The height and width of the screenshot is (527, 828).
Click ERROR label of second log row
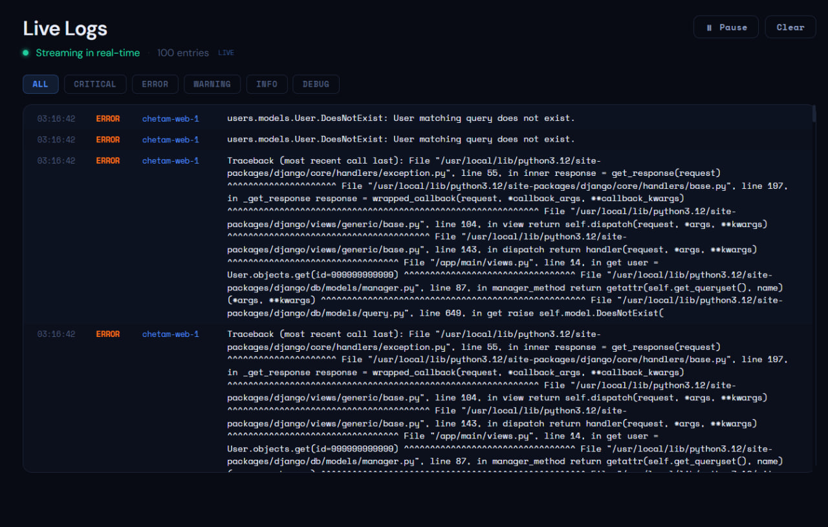(108, 140)
